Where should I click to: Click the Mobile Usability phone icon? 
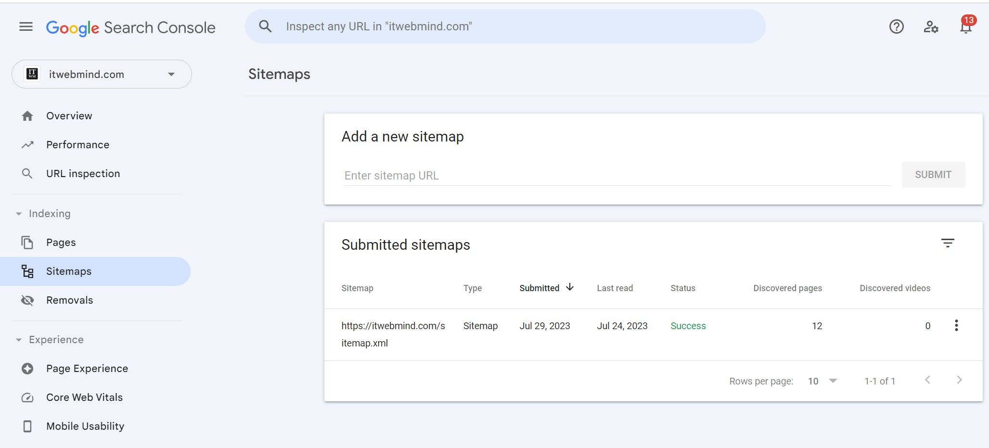27,426
